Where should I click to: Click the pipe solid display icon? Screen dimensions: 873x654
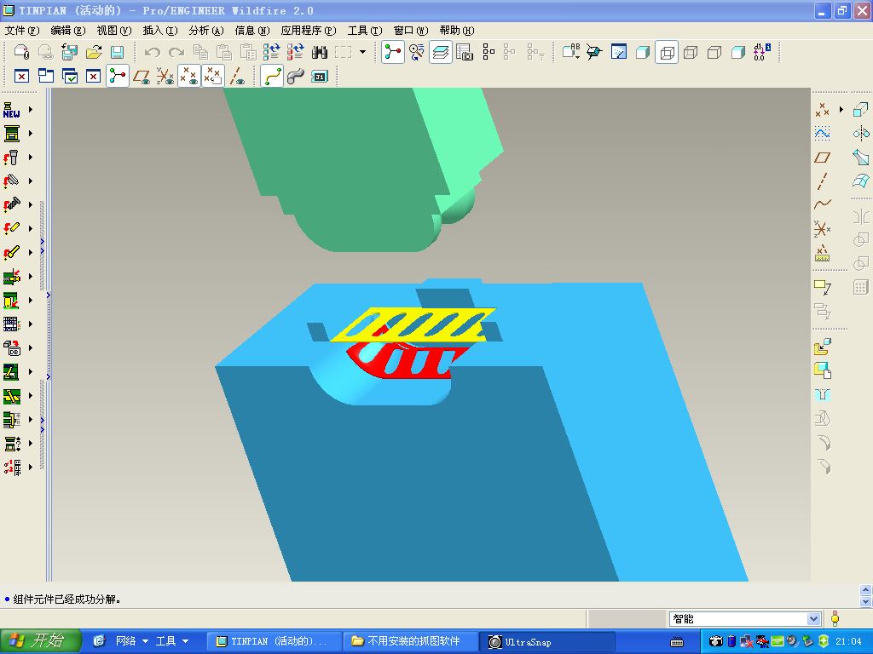pyautogui.click(x=296, y=76)
